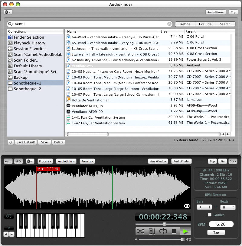The height and width of the screenshot is (246, 242).
Task: Select Playback History in Collections
Action: 29,43
